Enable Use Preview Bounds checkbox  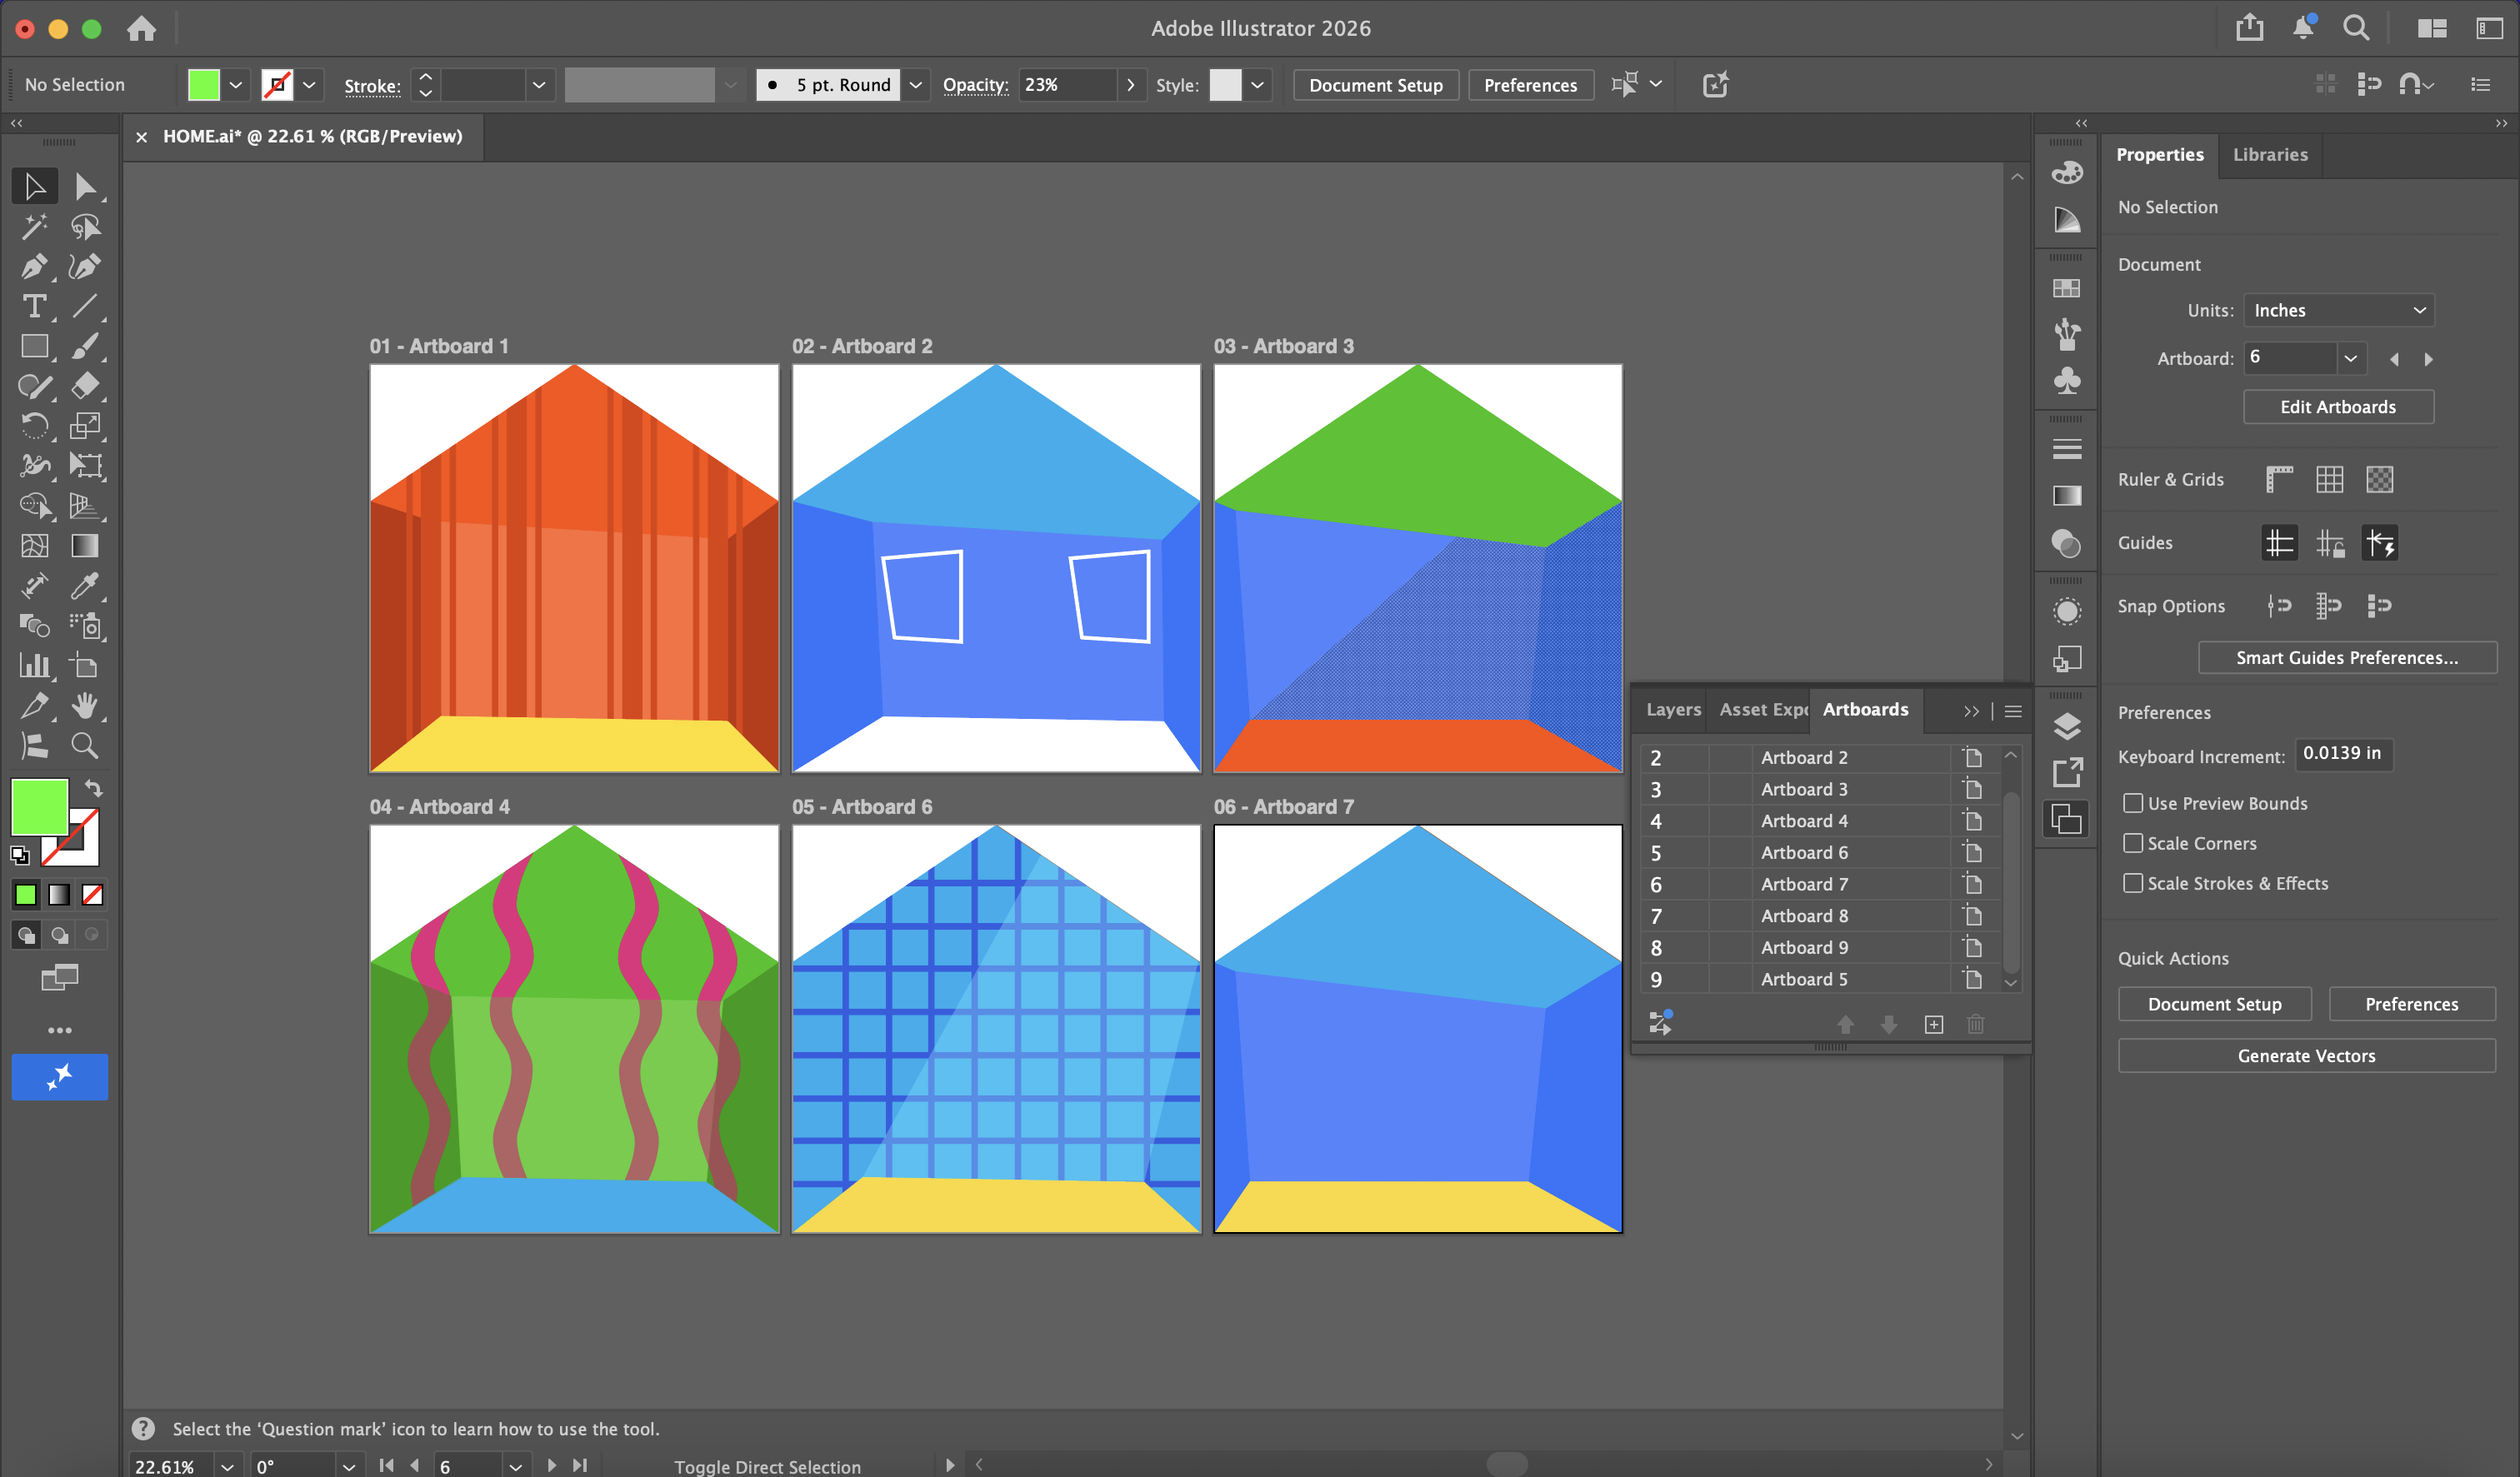click(x=2132, y=803)
